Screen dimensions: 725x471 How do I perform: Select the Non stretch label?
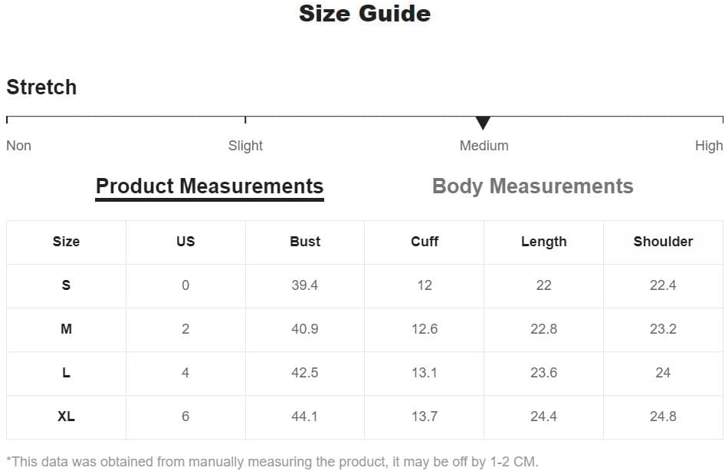point(18,146)
